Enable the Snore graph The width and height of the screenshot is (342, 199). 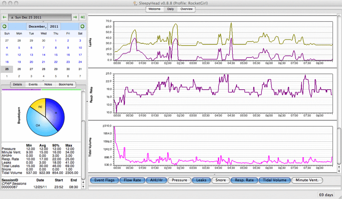221,180
